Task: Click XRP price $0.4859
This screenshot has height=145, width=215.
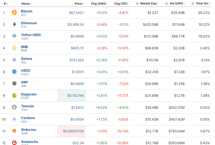Action: click(x=77, y=84)
